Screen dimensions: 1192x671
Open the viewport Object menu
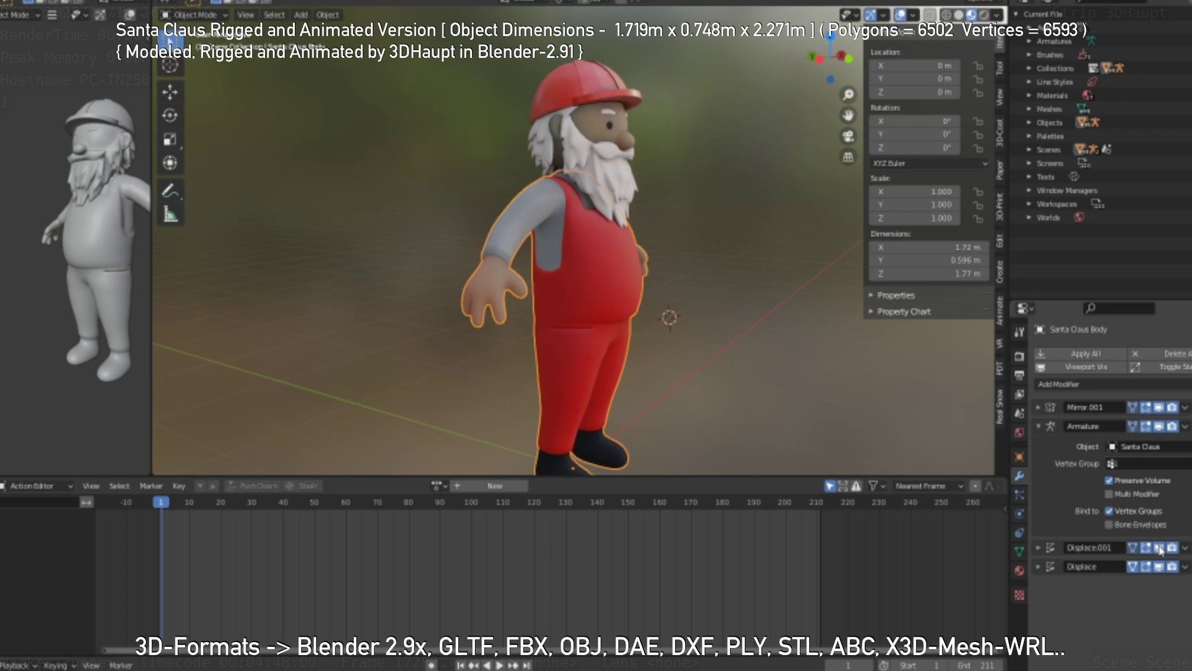(328, 15)
